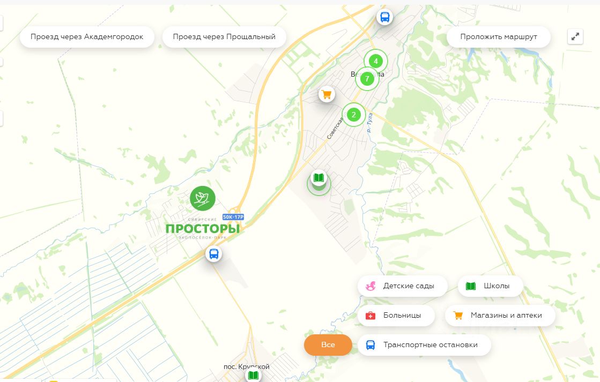Select the shopping cart map marker
This screenshot has width=600, height=382.
point(327,94)
